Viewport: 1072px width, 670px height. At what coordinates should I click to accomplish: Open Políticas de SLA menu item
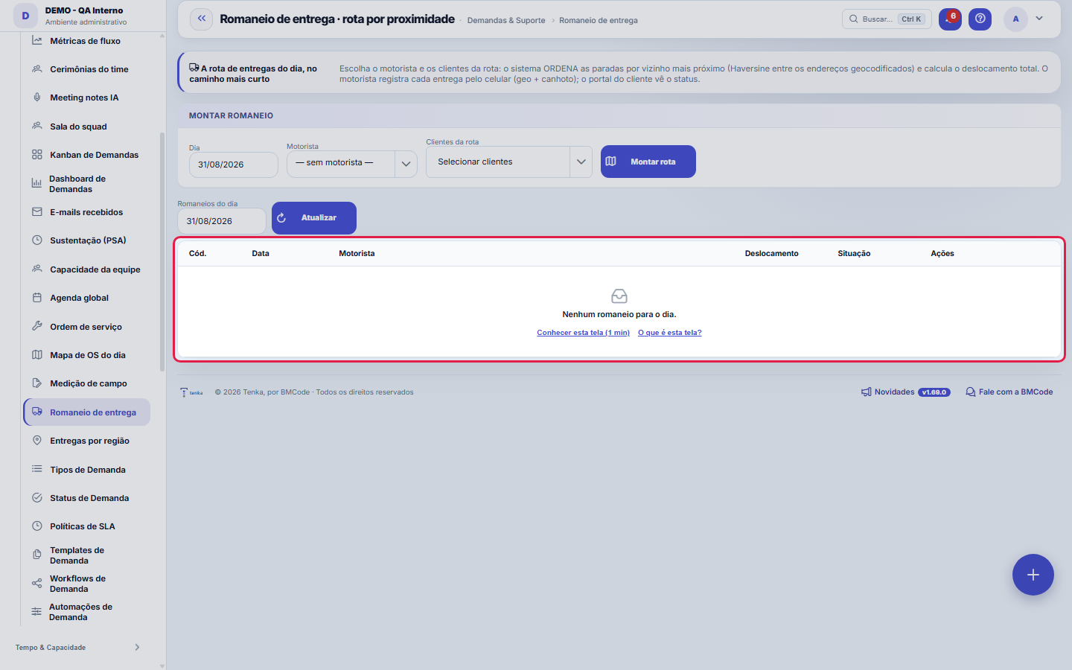click(x=86, y=526)
